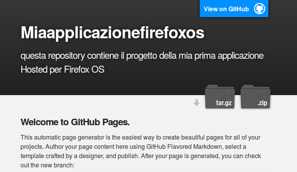Screen dimensions: 297x172
Task: Click the View on GitHub button
Action: point(234,9)
